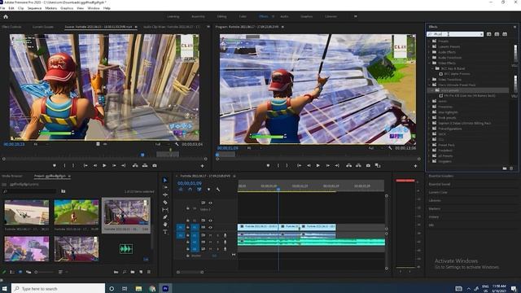The height and width of the screenshot is (293, 521).
Task: Enable voice-over record on A1
Action: [x=225, y=235]
